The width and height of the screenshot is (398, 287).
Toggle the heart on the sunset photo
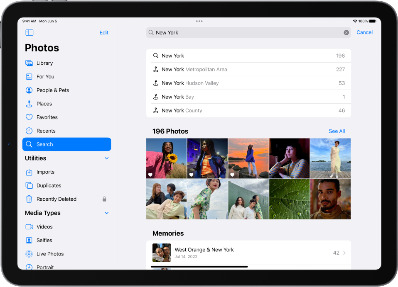coord(232,175)
